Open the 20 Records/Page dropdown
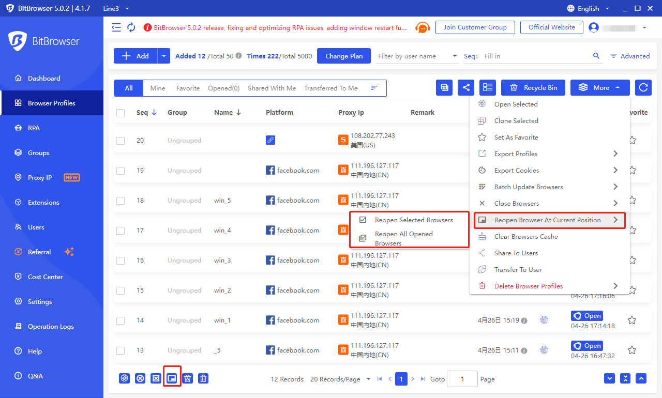 point(340,379)
